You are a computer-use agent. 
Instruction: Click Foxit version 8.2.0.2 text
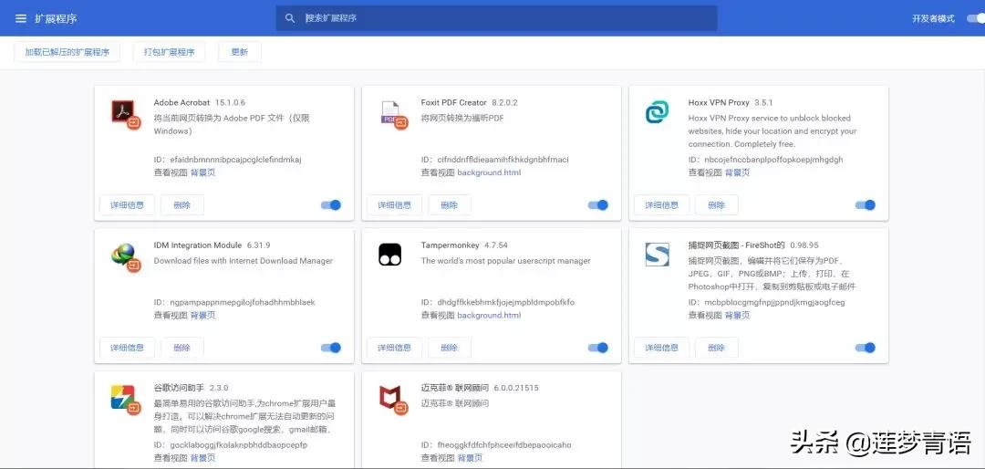click(504, 102)
